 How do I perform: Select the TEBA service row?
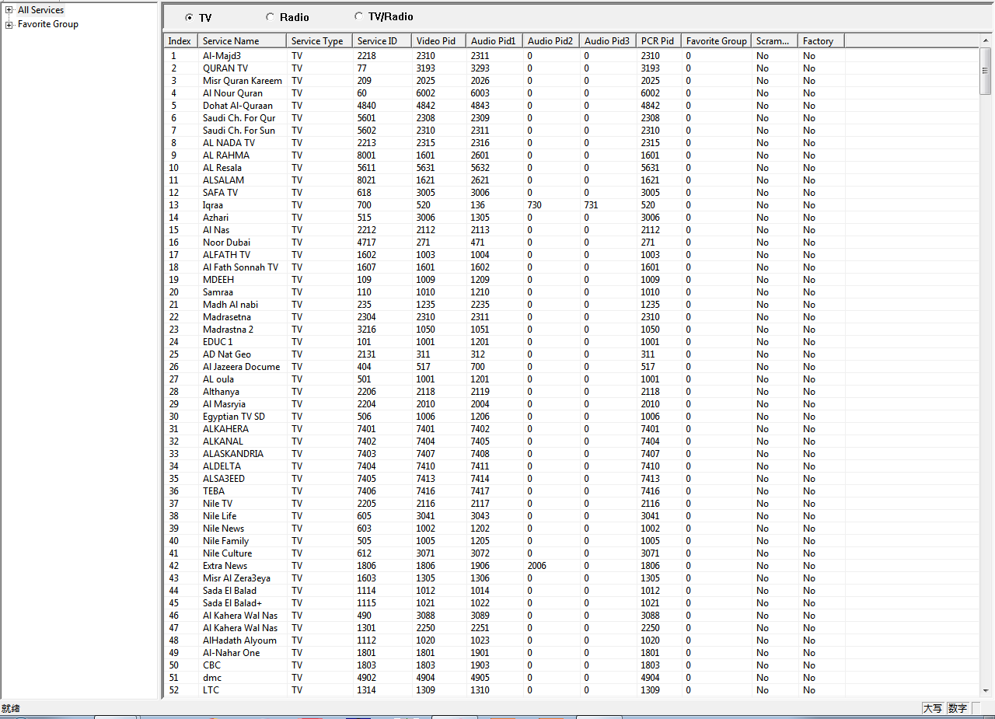[x=504, y=491]
